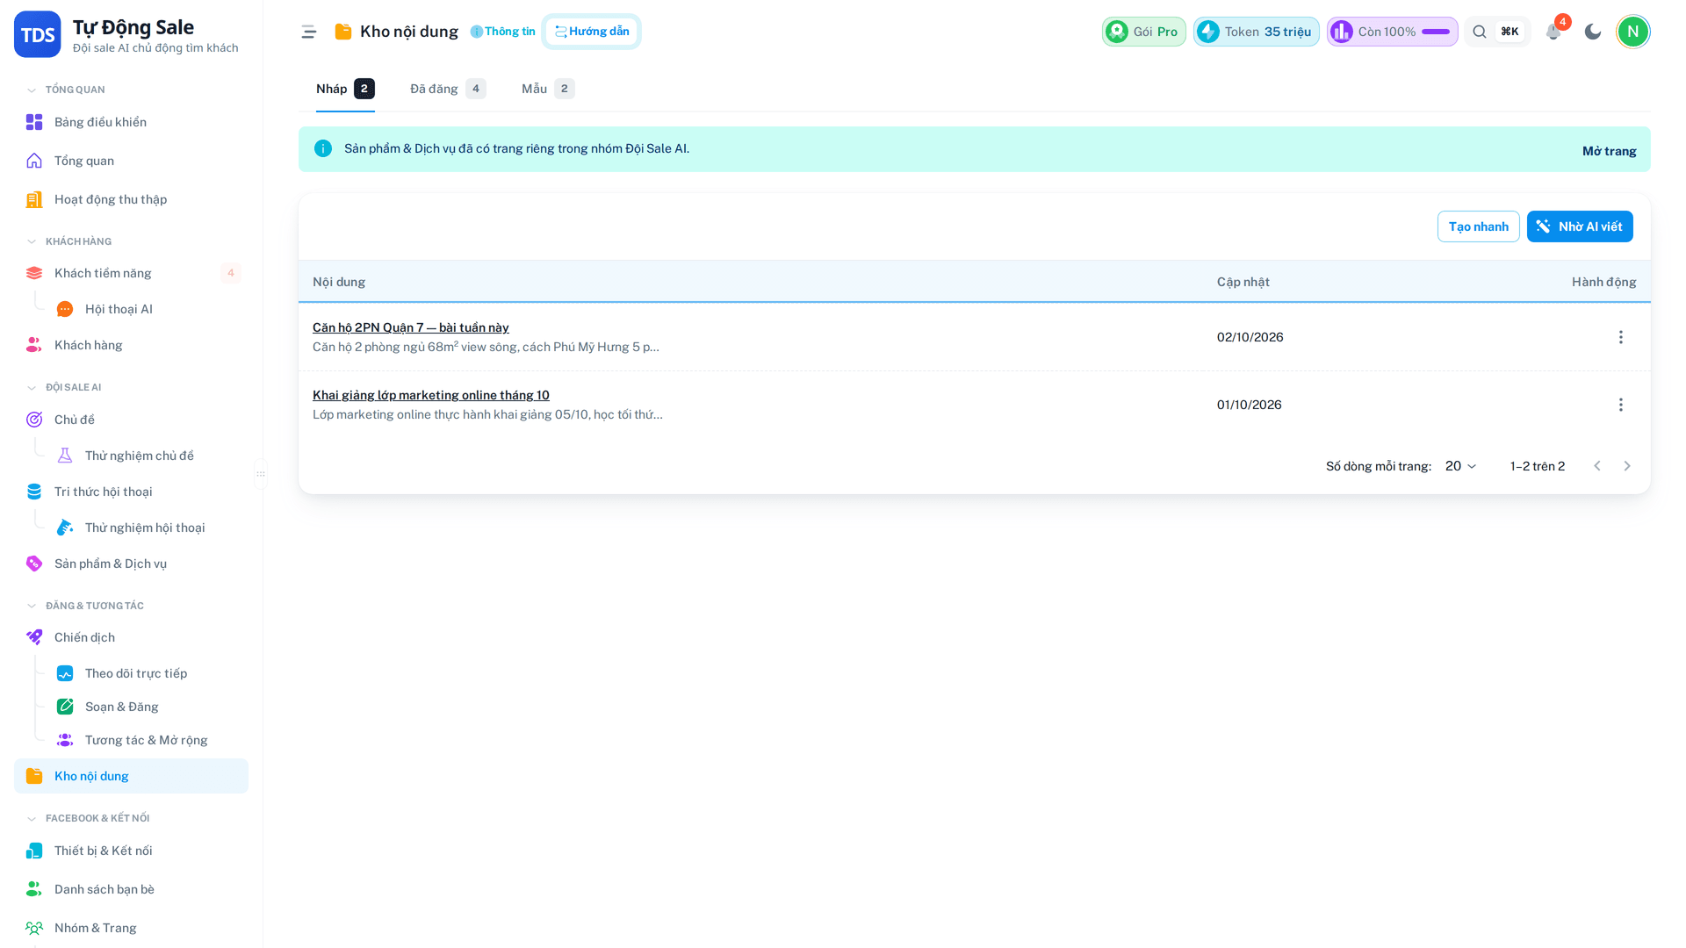Open the notifications bell
Image resolution: width=1686 pixels, height=948 pixels.
point(1553,32)
